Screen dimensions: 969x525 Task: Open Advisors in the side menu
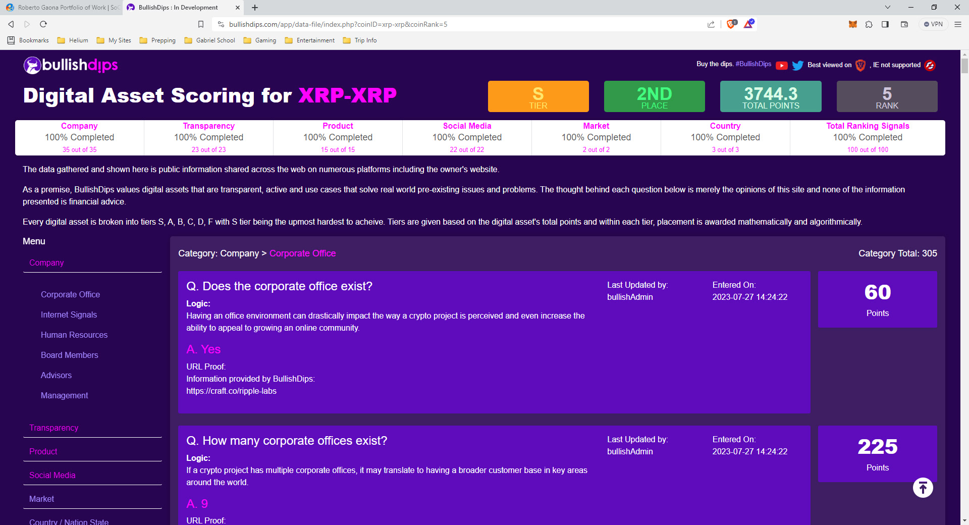56,375
